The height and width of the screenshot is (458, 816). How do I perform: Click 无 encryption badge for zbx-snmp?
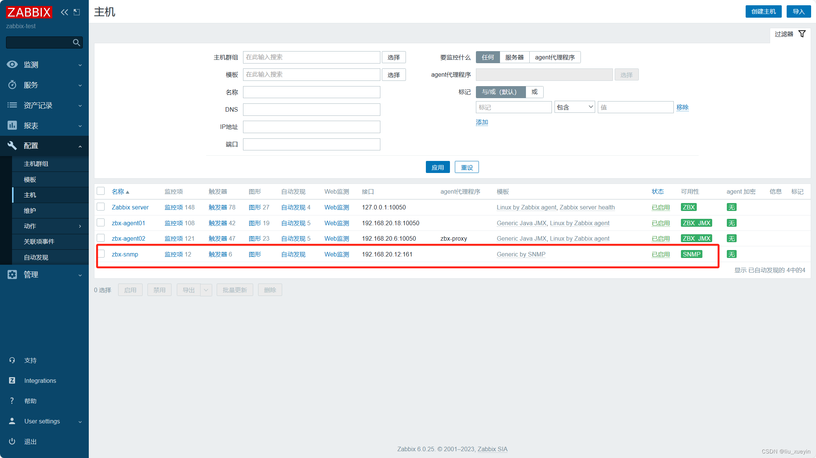(x=731, y=254)
